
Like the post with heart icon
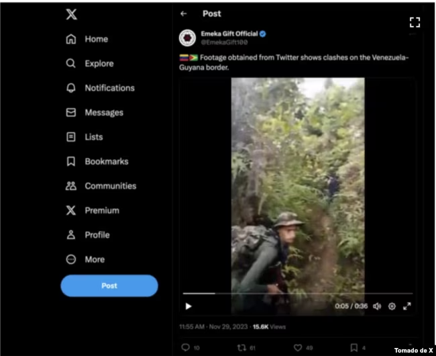pos(297,347)
